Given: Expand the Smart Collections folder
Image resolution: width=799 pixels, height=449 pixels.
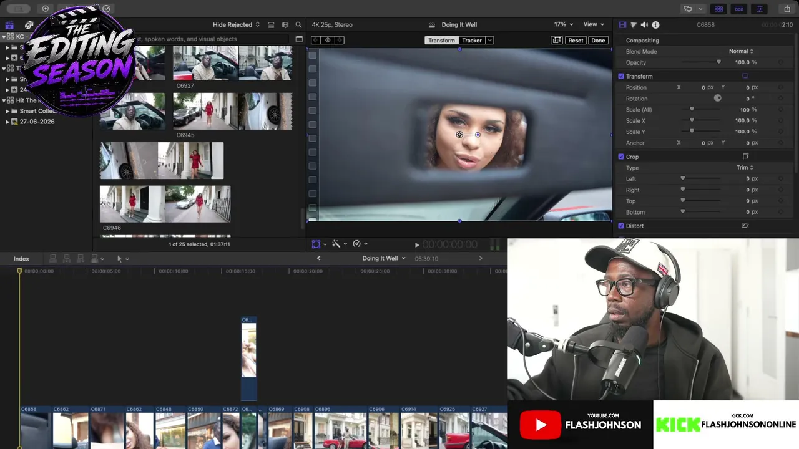Looking at the screenshot, I should (7, 111).
